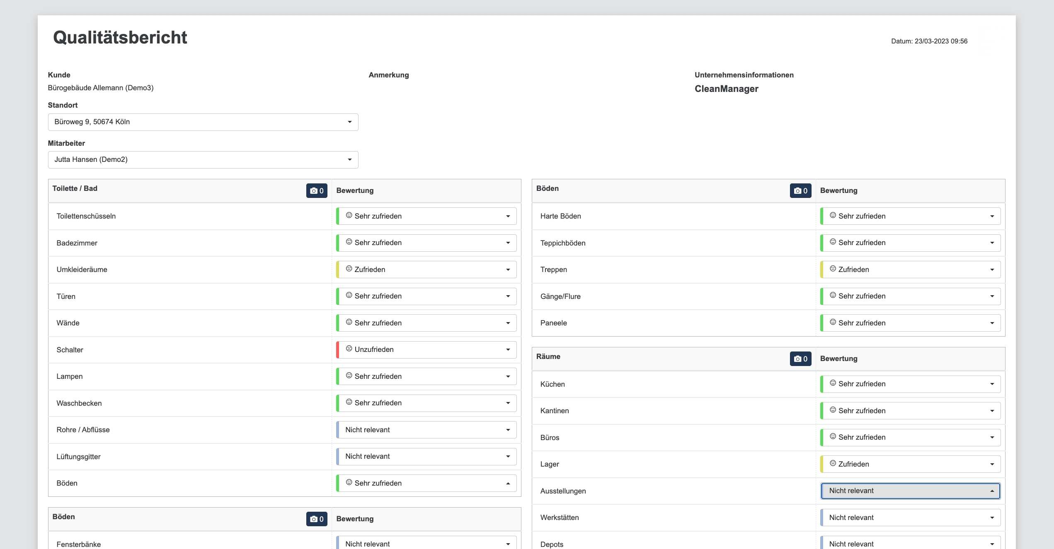The height and width of the screenshot is (549, 1054).
Task: Click camera icon in lower left Böden section
Action: click(317, 519)
